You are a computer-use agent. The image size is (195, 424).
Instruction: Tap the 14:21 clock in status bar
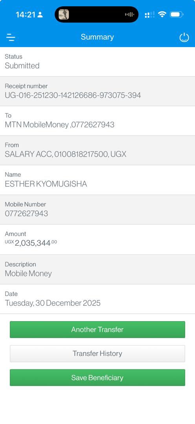pos(26,15)
